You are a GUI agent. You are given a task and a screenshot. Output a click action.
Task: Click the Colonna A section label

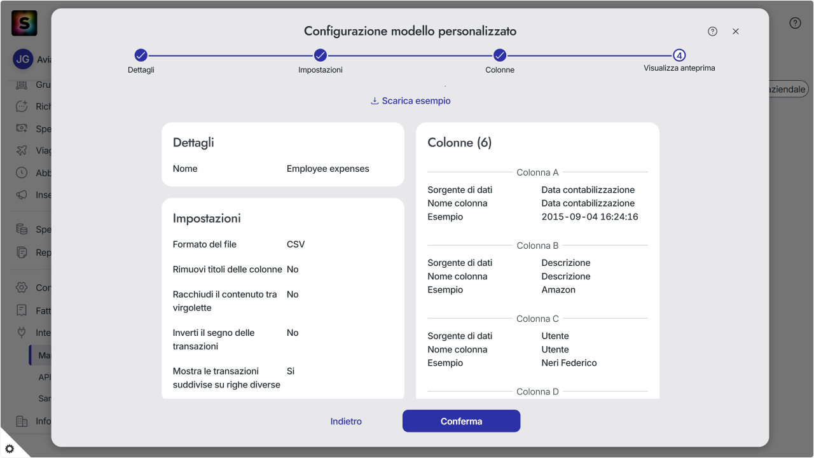coord(537,172)
